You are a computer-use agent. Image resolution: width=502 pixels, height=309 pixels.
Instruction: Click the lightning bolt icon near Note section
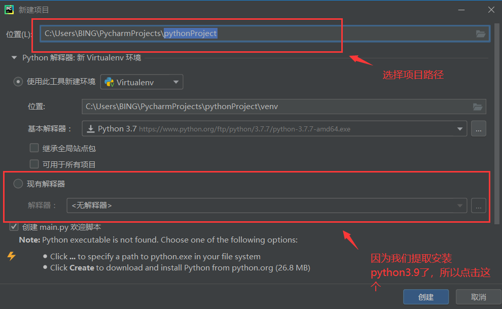tap(11, 257)
